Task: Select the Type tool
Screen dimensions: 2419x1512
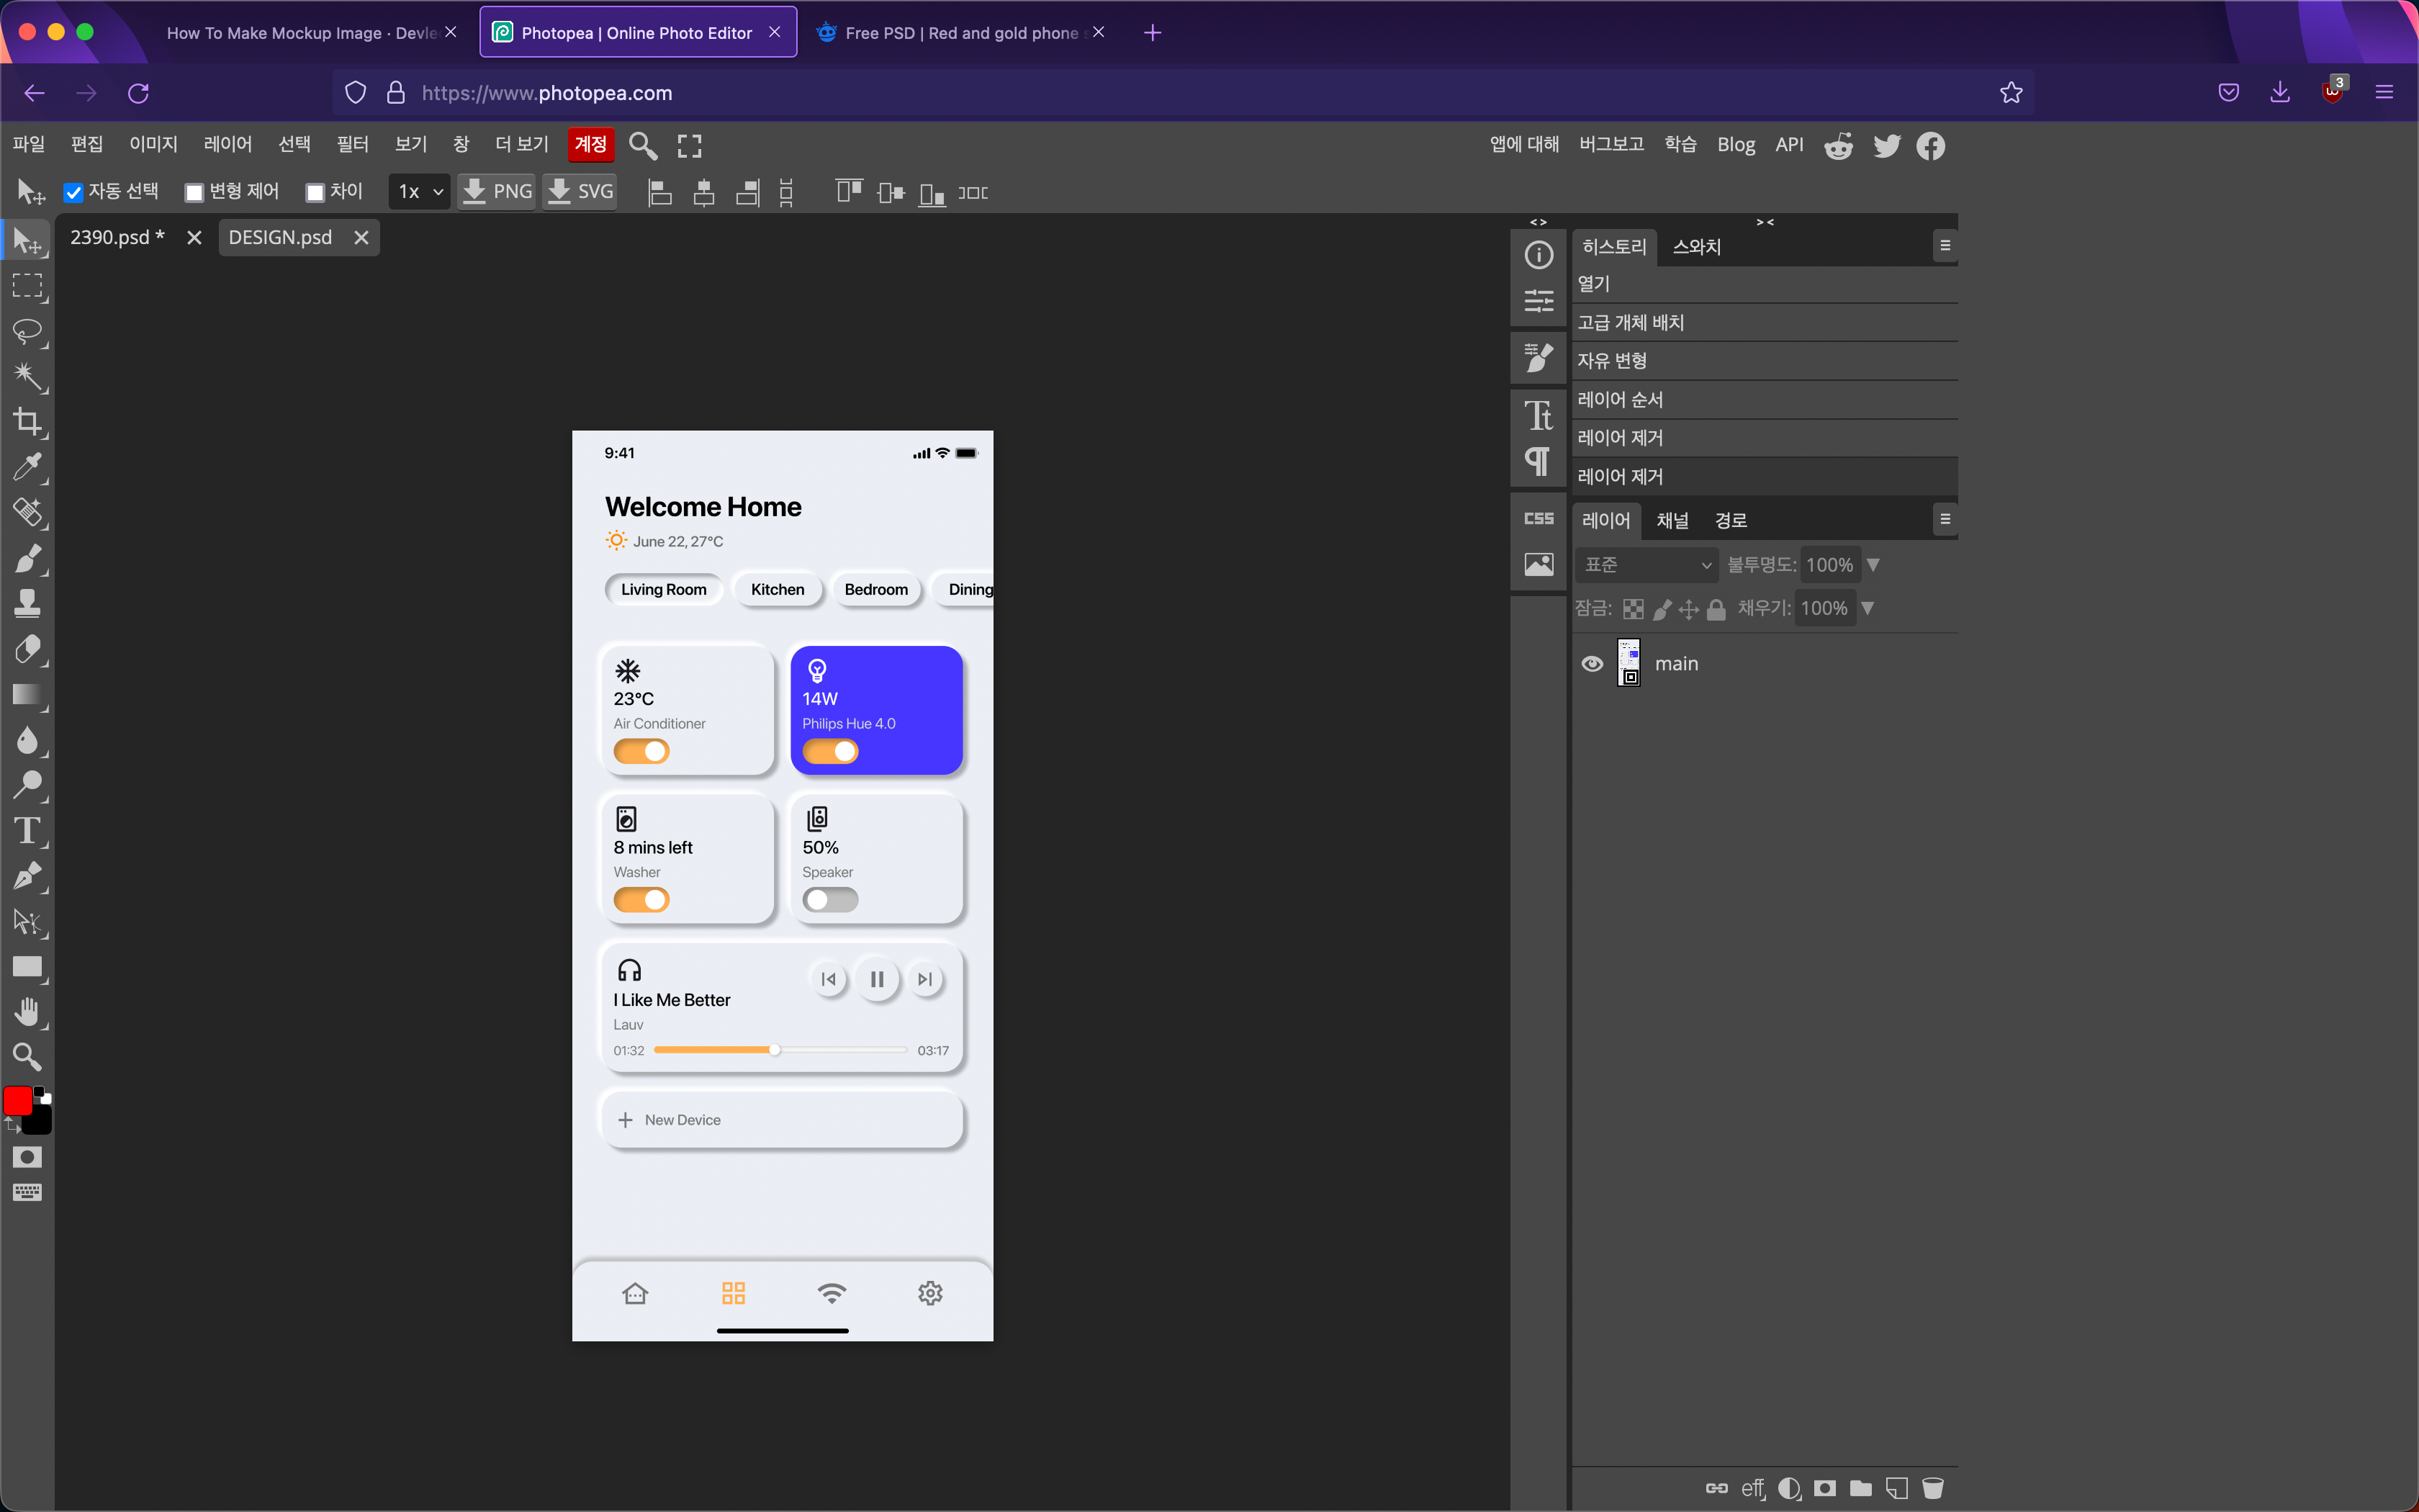Action: (x=27, y=831)
